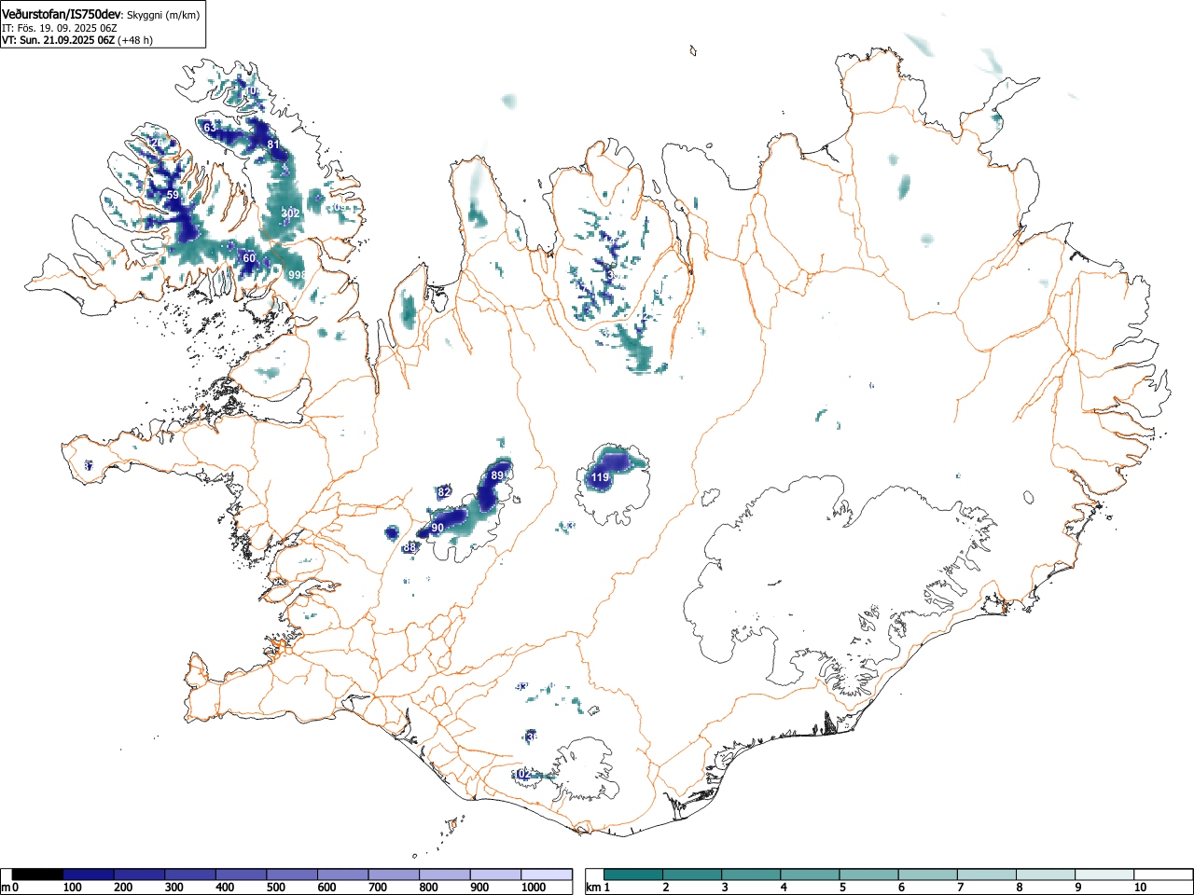Click the visibility value '89' on the map
Viewport: 1194px width, 895px height.
pyautogui.click(x=497, y=475)
